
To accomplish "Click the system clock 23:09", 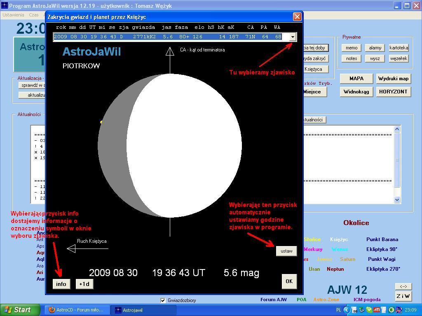I will 410,310.
